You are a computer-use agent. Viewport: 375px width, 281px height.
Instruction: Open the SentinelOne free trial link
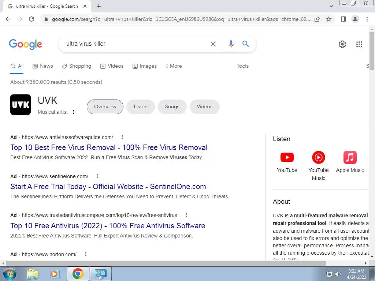[x=108, y=187]
